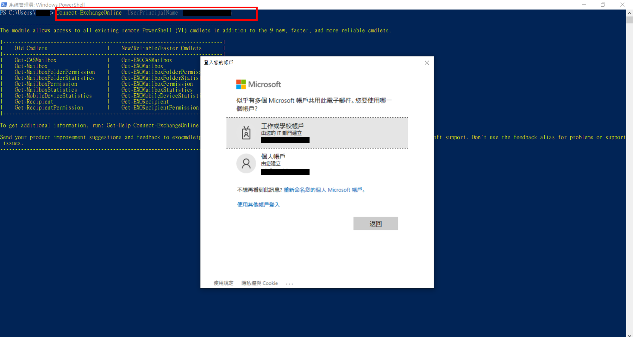Image resolution: width=633 pixels, height=337 pixels.
Task: Open the 使用規定 footer link
Action: 223,283
